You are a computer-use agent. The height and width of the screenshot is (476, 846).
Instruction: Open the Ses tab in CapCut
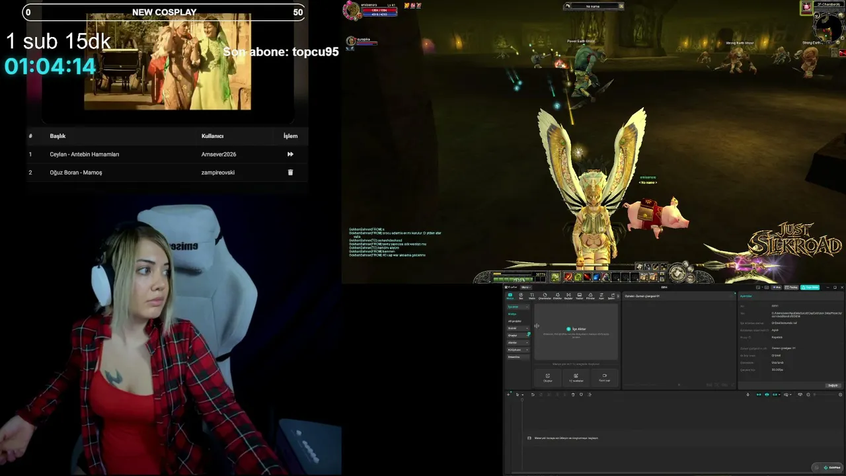pyautogui.click(x=521, y=296)
